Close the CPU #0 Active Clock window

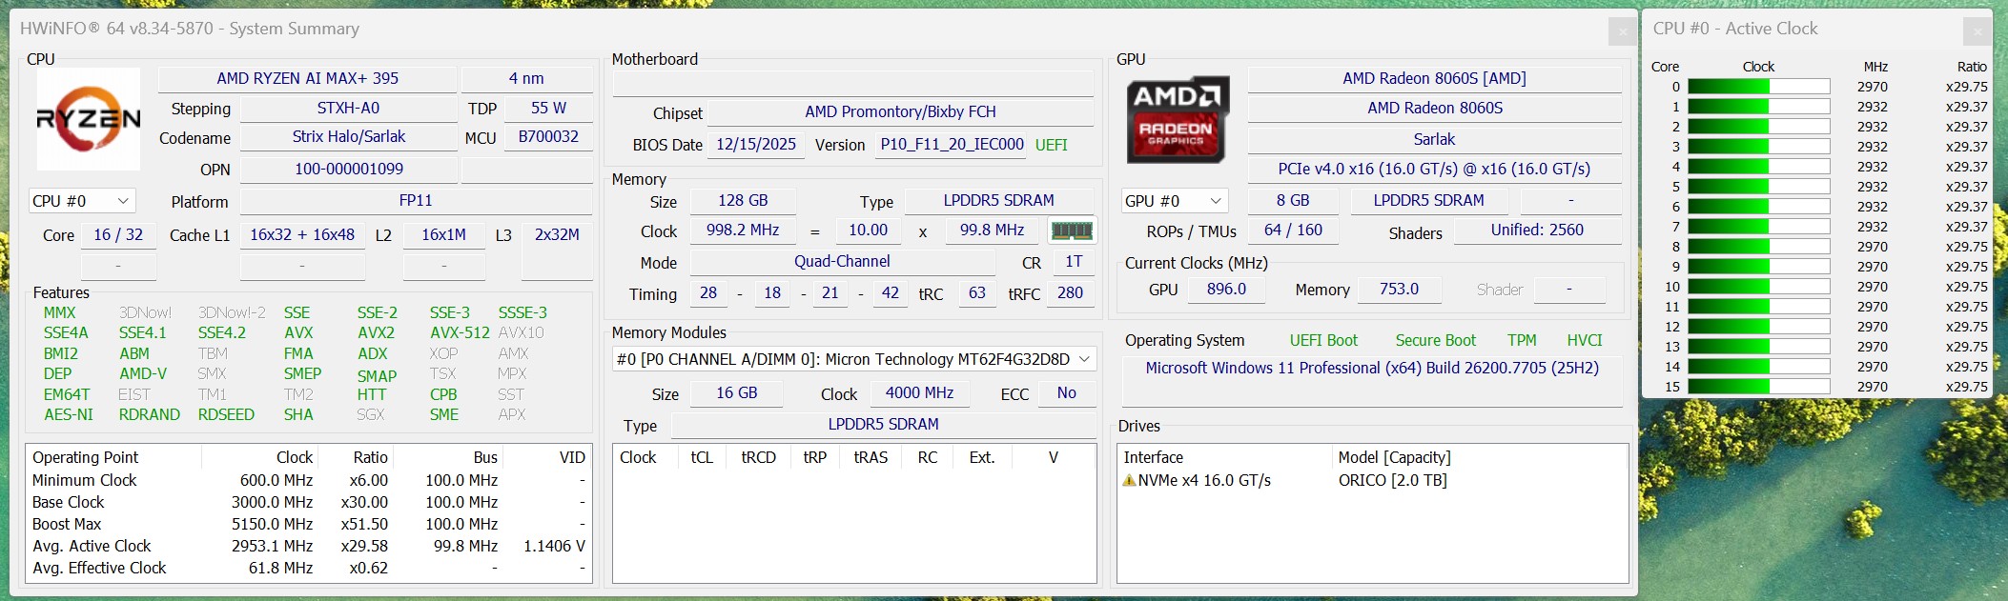[x=1977, y=31]
